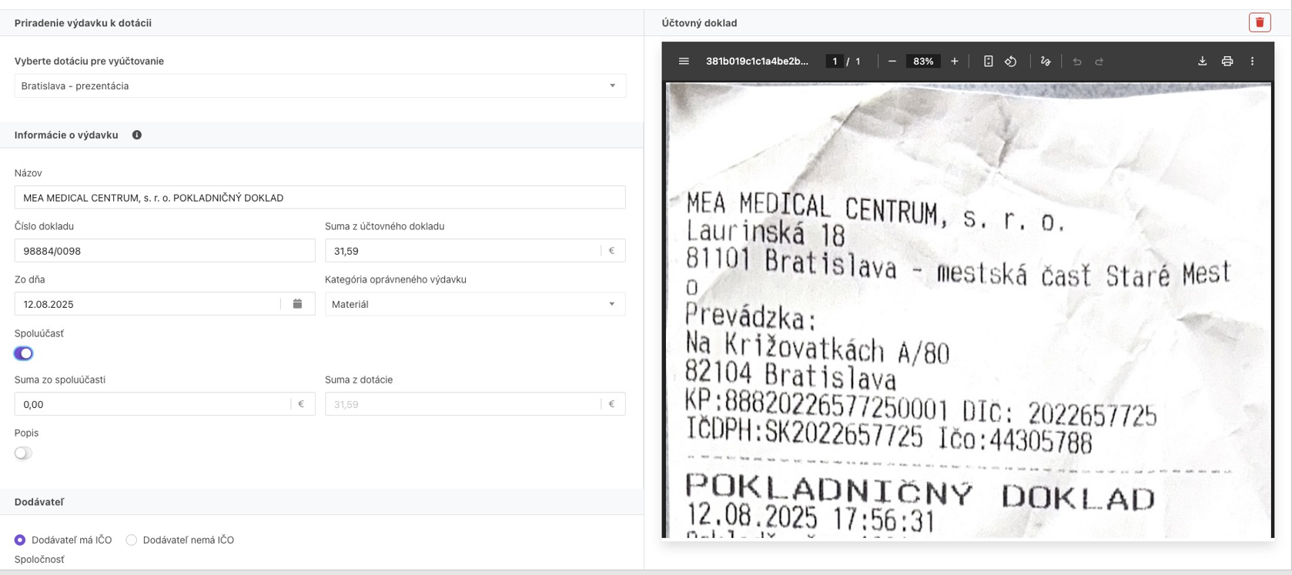Click the red trash delete document icon

1260,22
